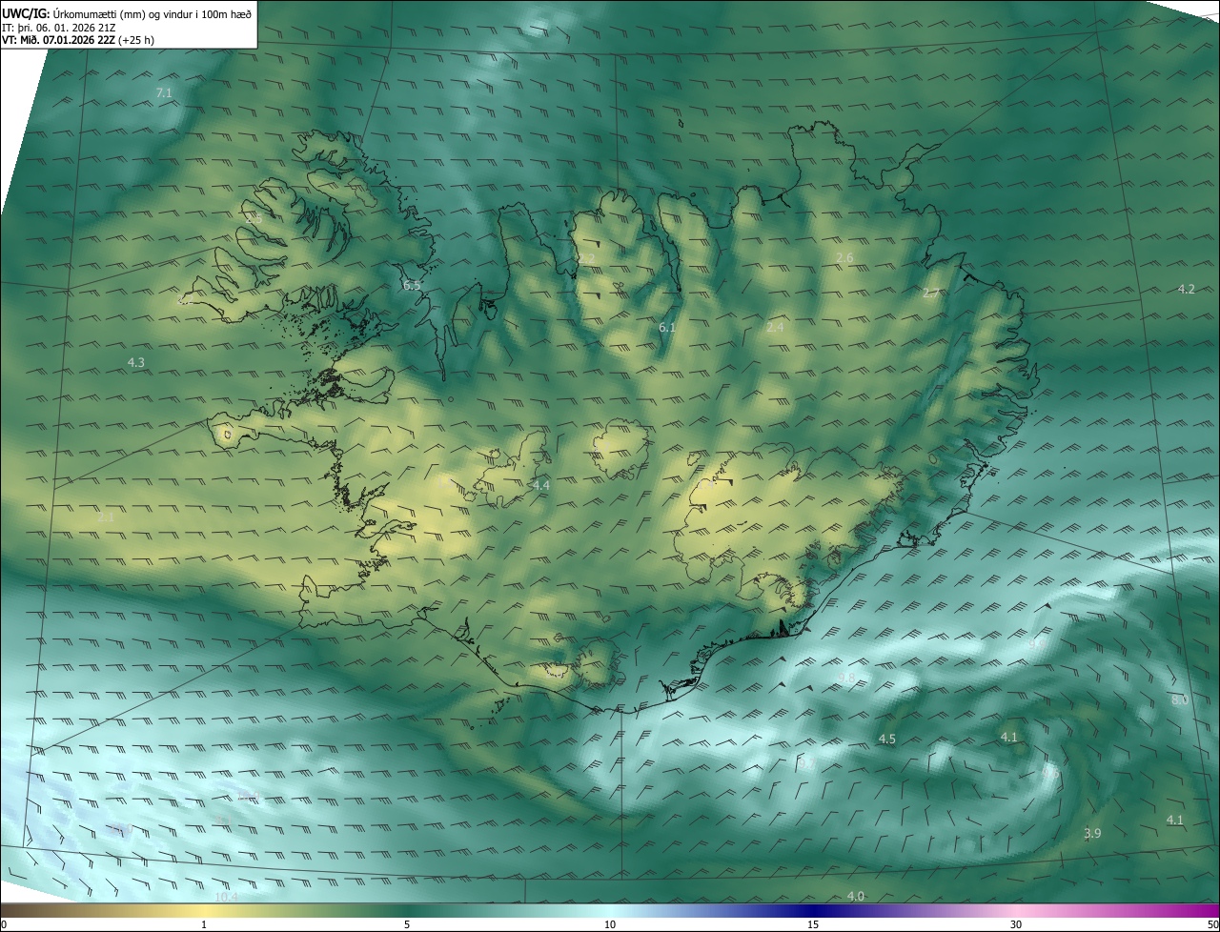Select the 6.1 value label on the map
Screen dimensions: 1220x932
[667, 328]
